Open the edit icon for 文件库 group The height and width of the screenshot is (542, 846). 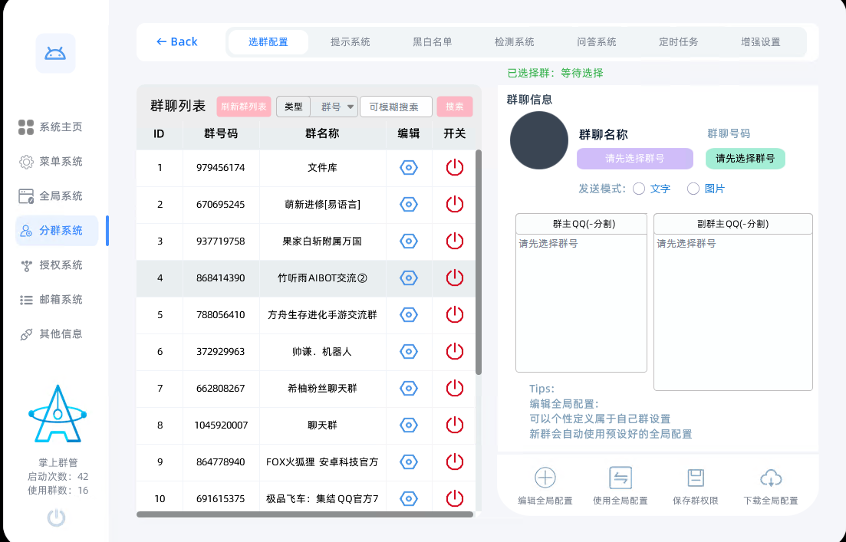408,167
